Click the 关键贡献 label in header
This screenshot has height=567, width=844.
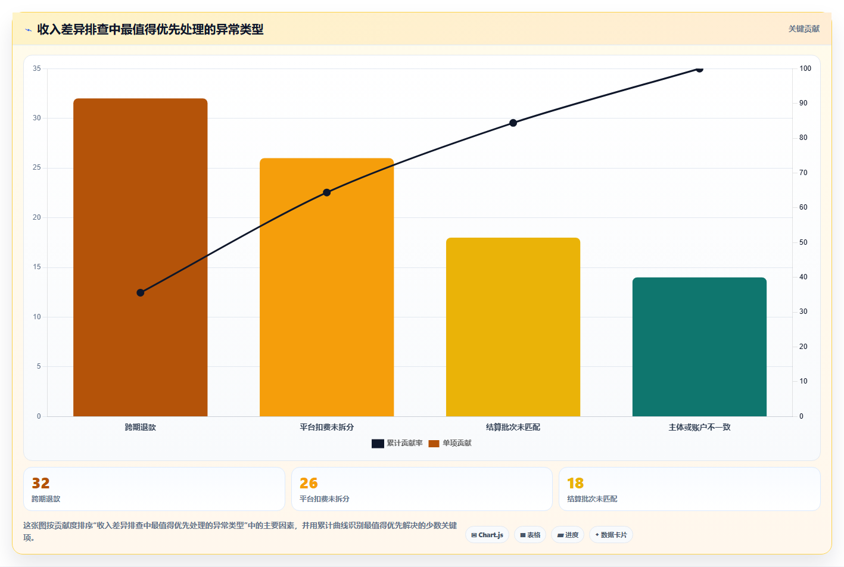point(803,29)
